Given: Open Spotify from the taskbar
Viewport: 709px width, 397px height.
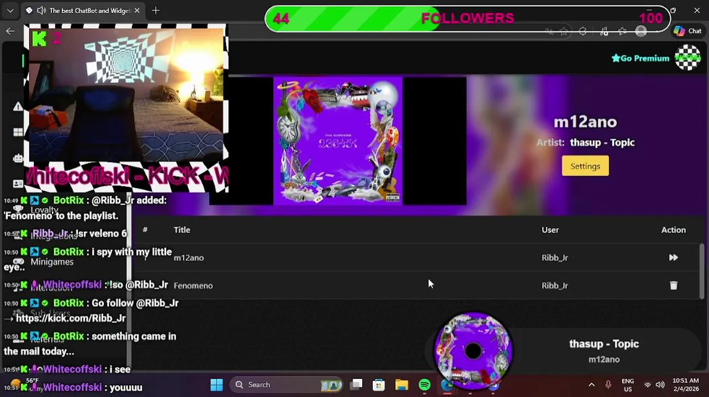Looking at the screenshot, I should (425, 385).
